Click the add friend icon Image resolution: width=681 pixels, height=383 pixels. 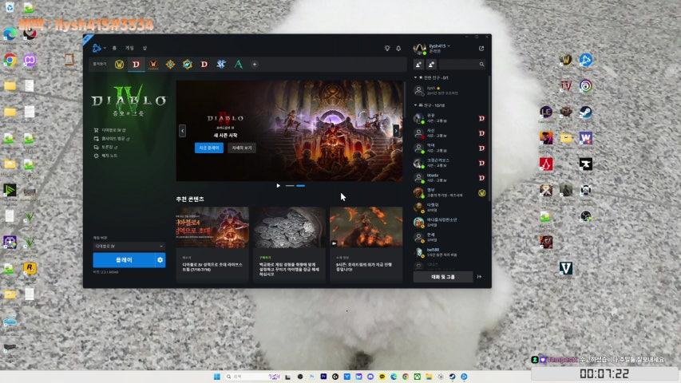(x=418, y=65)
